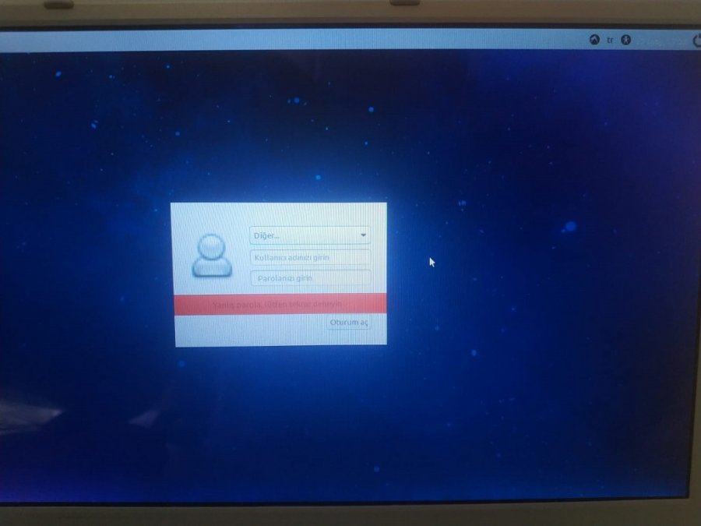Click the red 'Yanlış parola' error message
The width and height of the screenshot is (701, 526).
pos(280,304)
